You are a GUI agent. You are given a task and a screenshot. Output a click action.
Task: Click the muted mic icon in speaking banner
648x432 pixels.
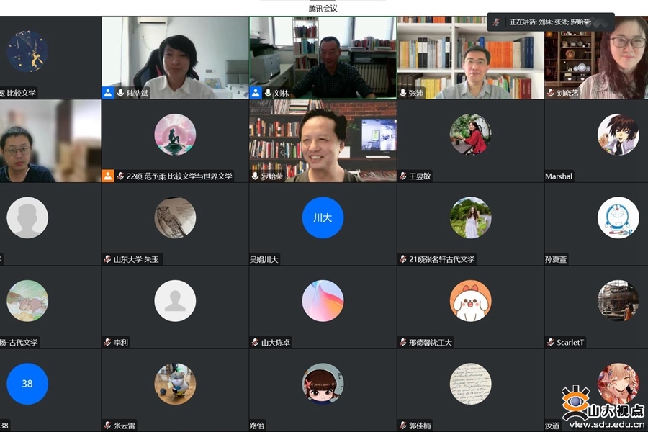pos(497,22)
